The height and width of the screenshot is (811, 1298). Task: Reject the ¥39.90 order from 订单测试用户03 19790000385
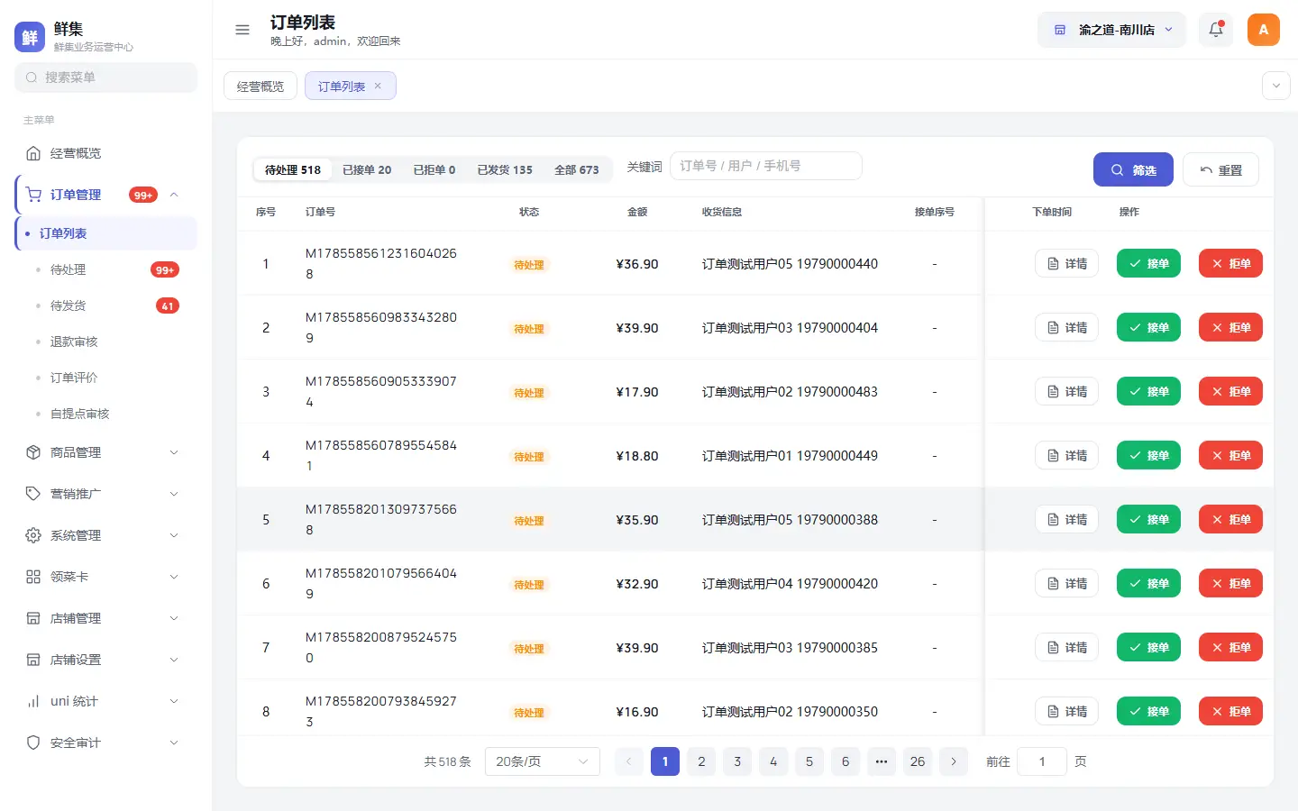pyautogui.click(x=1230, y=647)
